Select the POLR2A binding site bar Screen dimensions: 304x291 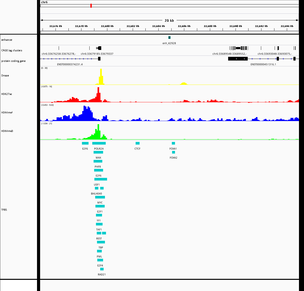coord(99,143)
